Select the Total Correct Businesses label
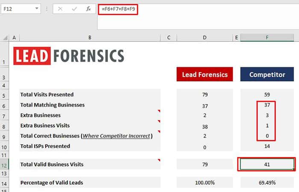 coord(86,136)
